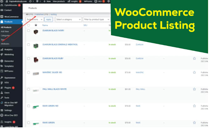Go to All Products submenu
213x132 pixels.
tap(6, 27)
